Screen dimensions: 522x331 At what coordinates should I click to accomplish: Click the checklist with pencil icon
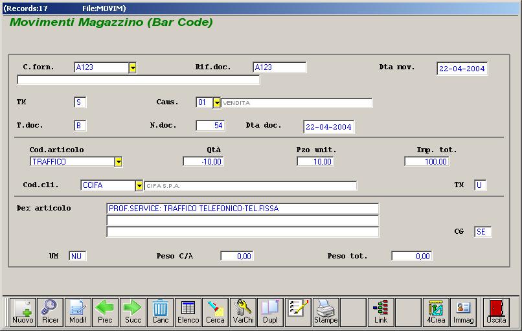[298, 312]
